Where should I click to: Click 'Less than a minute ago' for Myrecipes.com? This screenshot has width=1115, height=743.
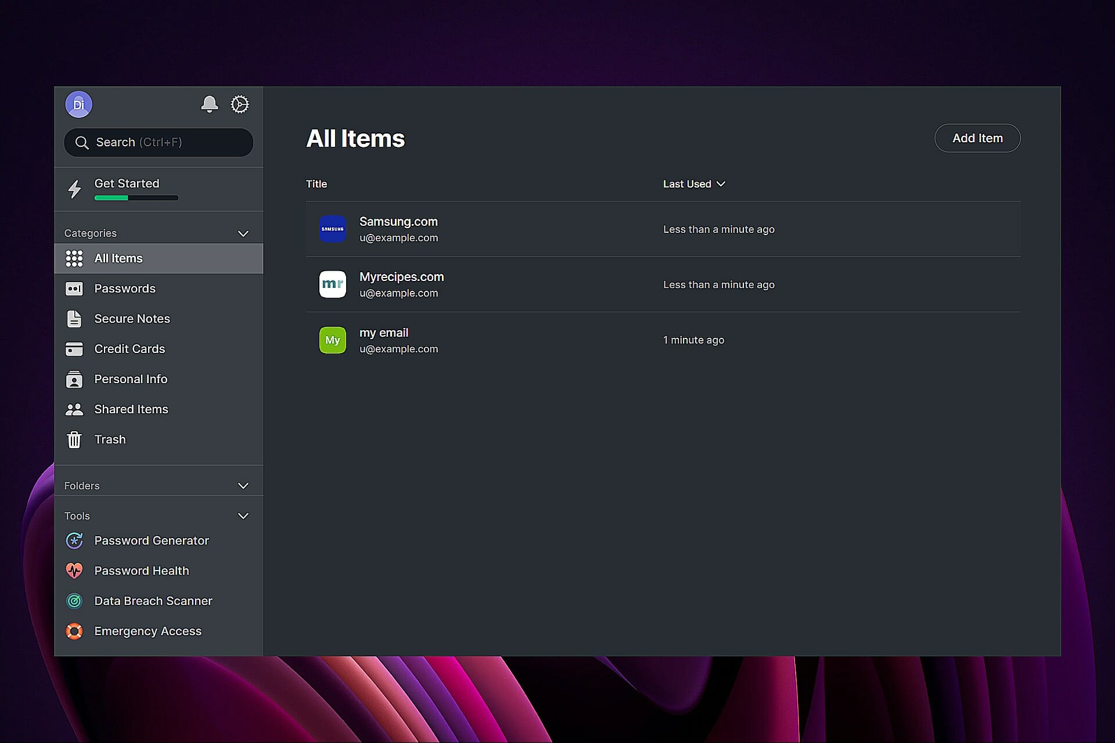(719, 284)
